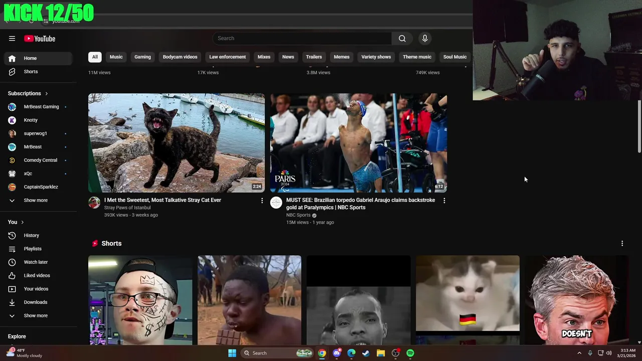Select the Trailers filter chip
Screen dimensions: 642x361
(x=314, y=57)
